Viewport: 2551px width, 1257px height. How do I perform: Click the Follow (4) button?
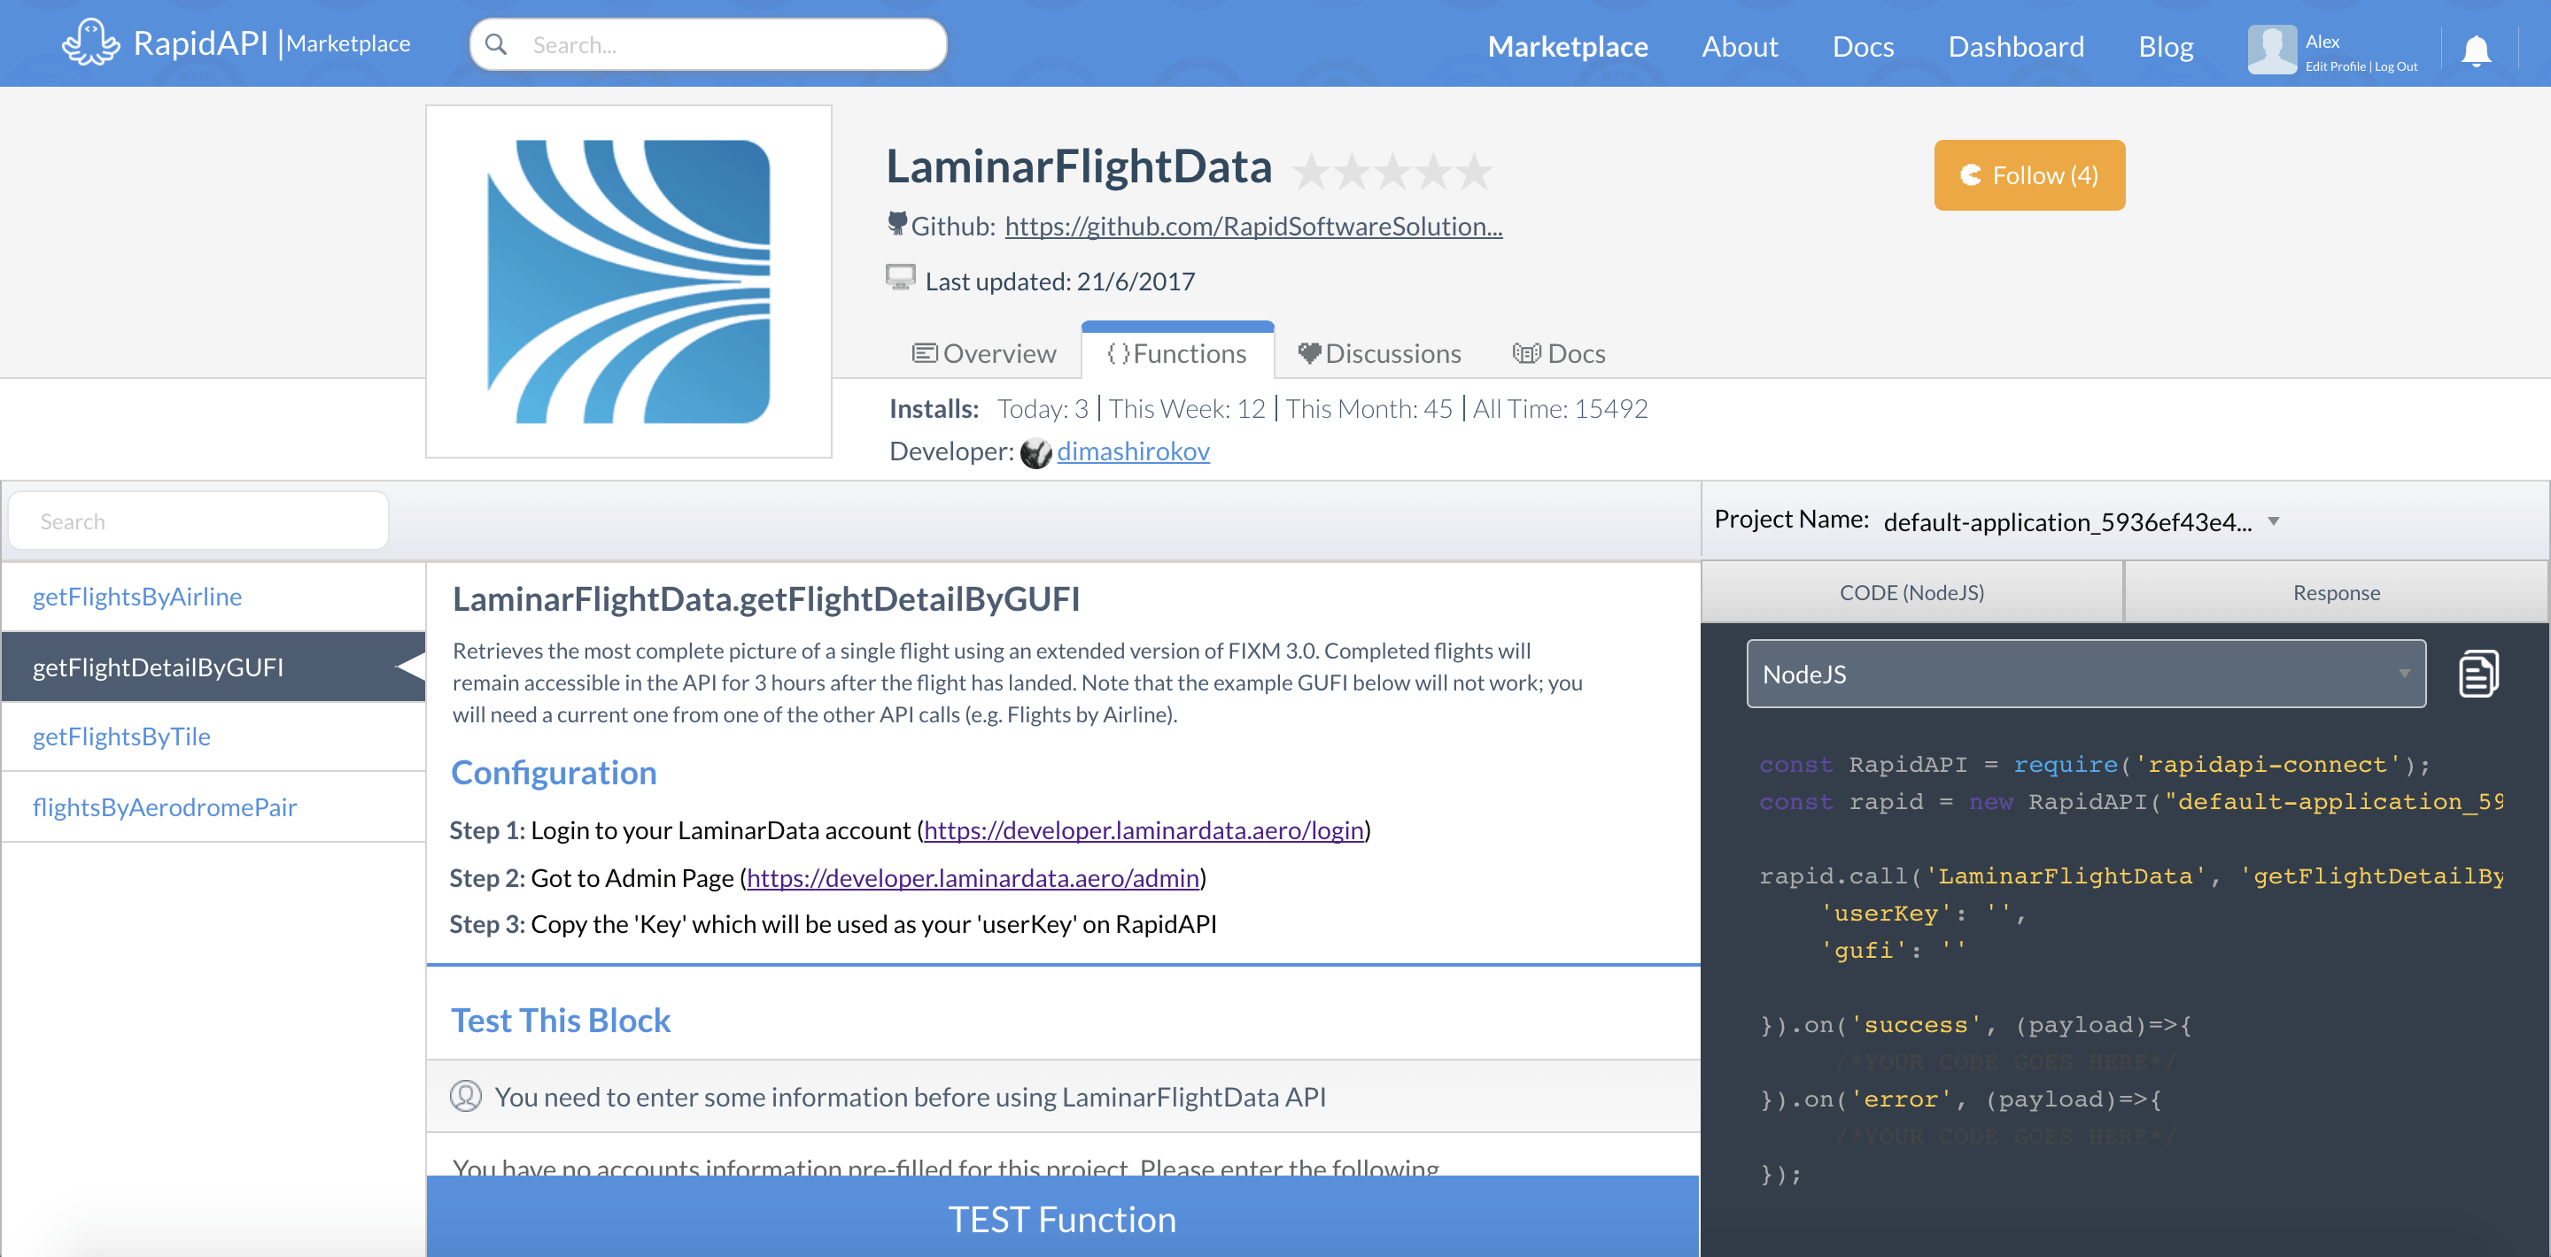coord(2029,175)
